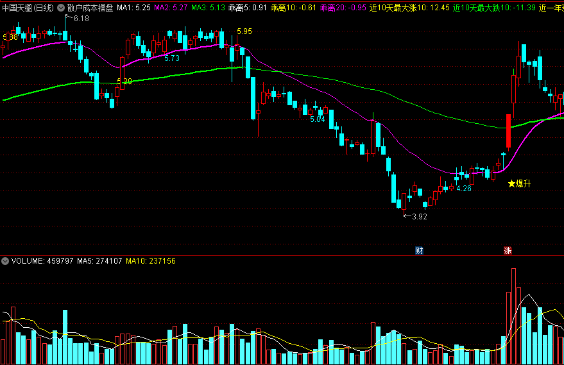Click the 中国天盈(日线) stock title

(x=28, y=8)
